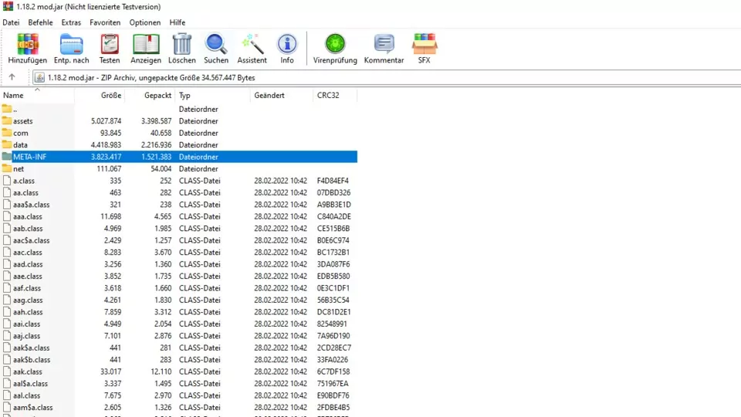
Task: Open the Favoriten menu
Action: click(x=105, y=22)
